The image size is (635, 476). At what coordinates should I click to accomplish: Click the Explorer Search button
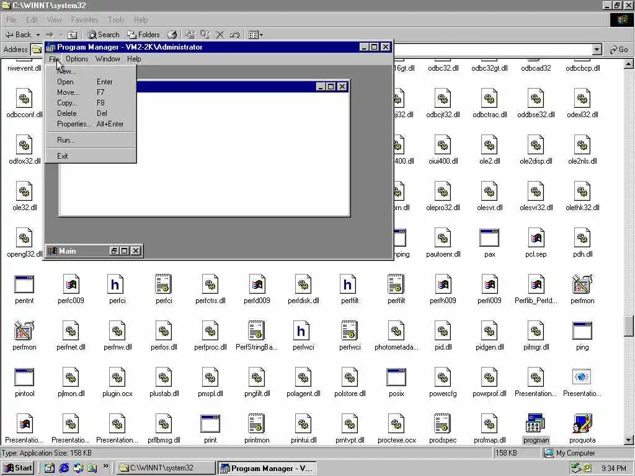(104, 35)
